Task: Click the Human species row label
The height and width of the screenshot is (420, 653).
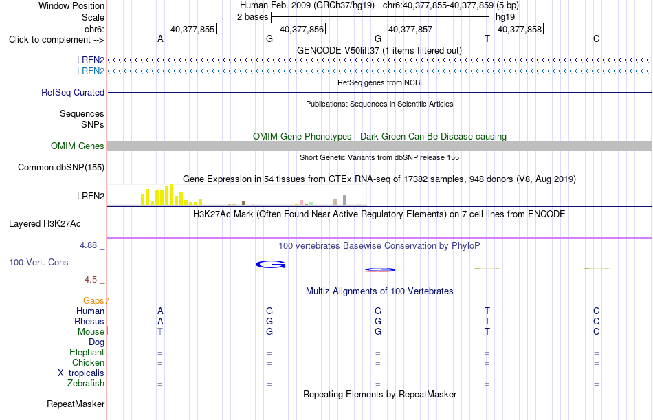Action: (x=90, y=311)
